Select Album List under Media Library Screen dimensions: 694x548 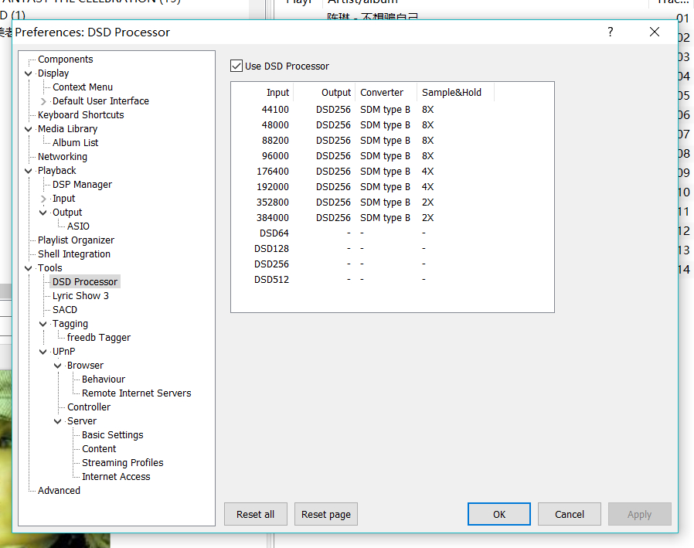coord(75,143)
